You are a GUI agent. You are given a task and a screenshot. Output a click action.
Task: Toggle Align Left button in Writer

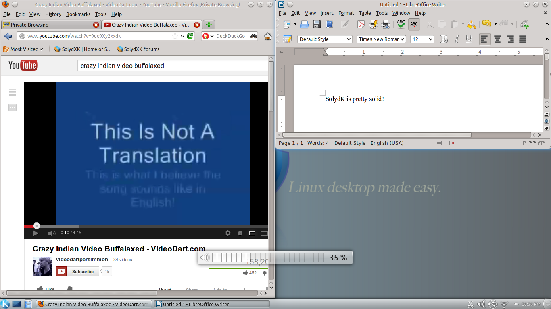[x=484, y=39]
